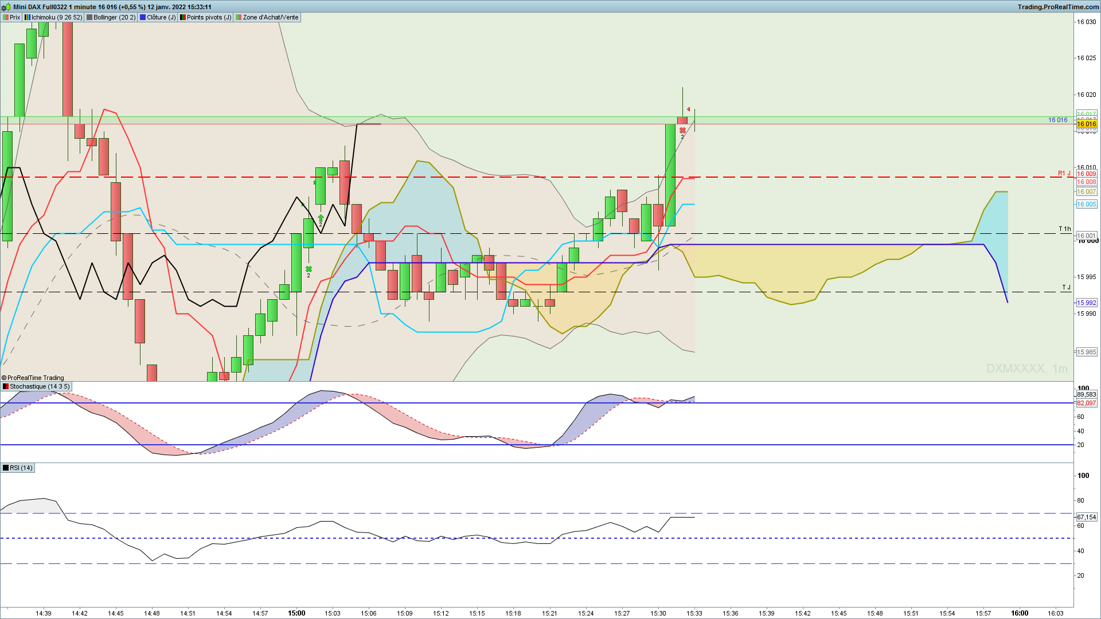This screenshot has width=1101, height=619.
Task: Select the Bollinger (20 2) indicator label
Action: [x=111, y=17]
